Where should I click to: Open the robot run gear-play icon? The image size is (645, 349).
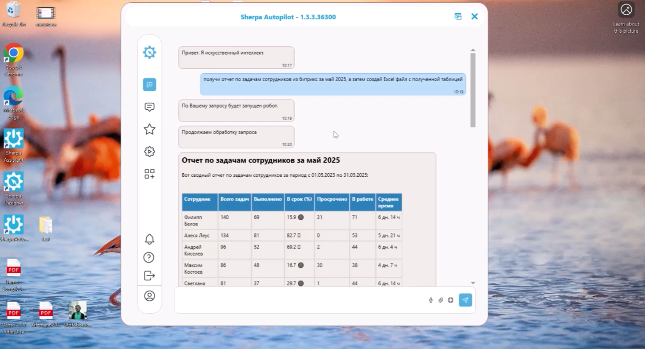click(x=150, y=151)
